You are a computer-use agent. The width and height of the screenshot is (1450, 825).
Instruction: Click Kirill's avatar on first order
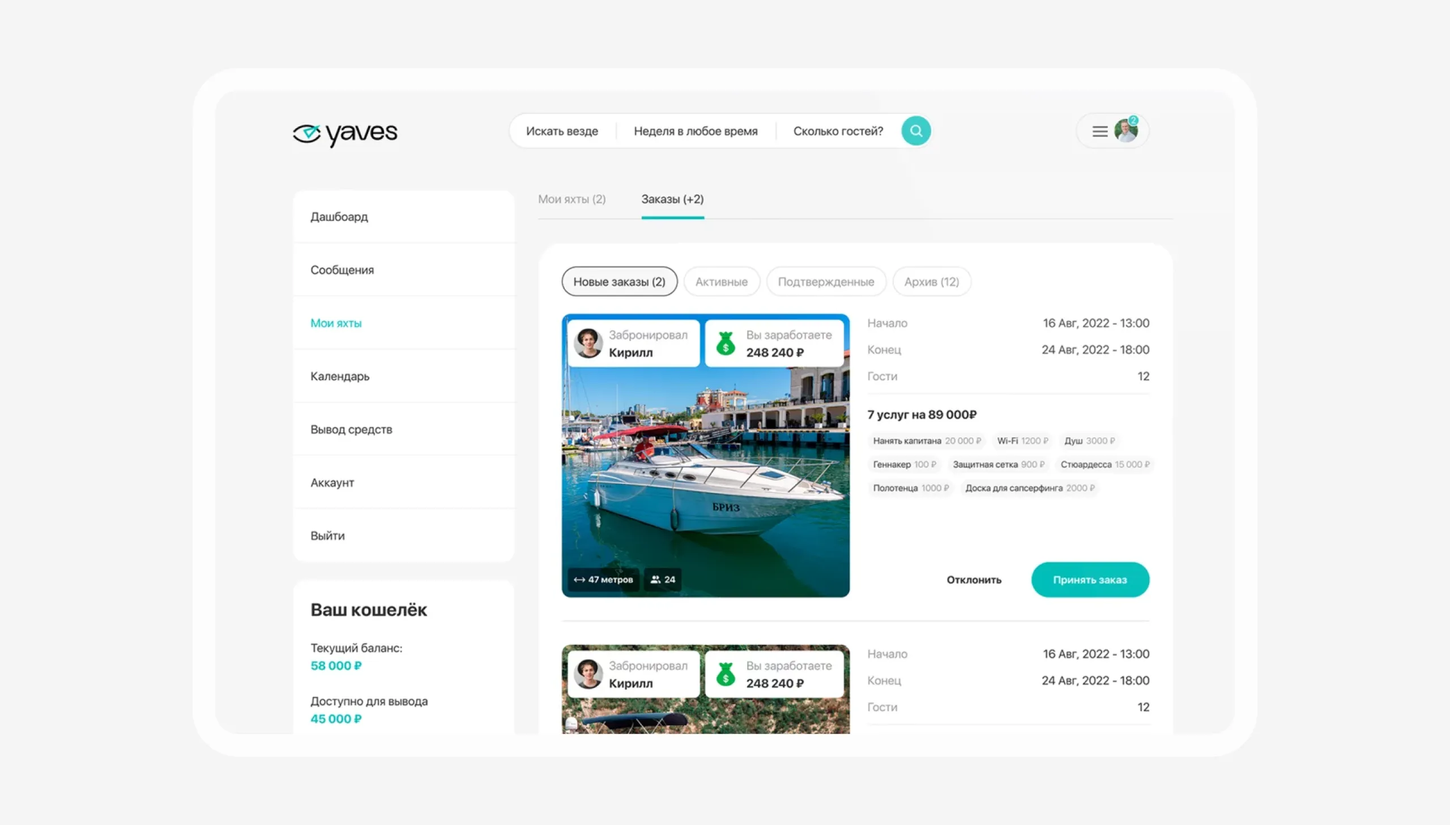(588, 343)
